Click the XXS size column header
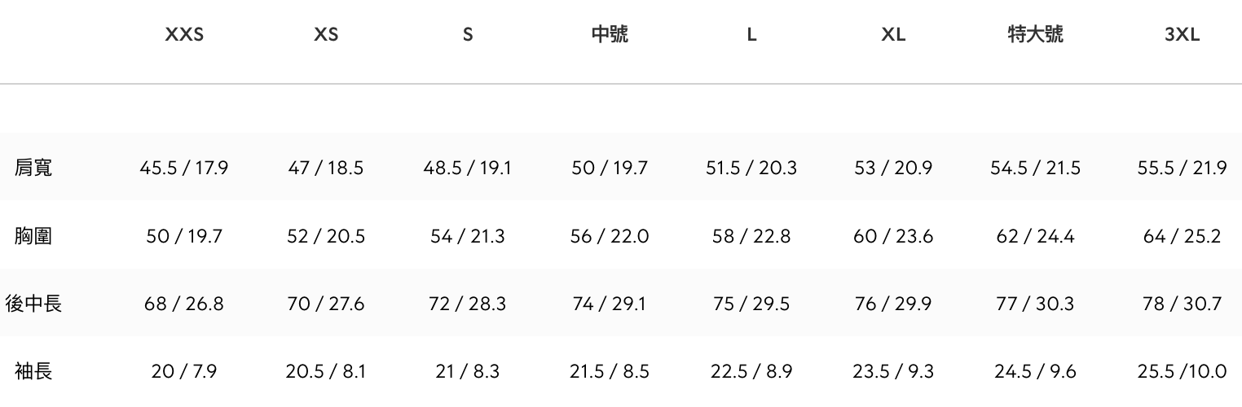1242x407 pixels. click(184, 35)
